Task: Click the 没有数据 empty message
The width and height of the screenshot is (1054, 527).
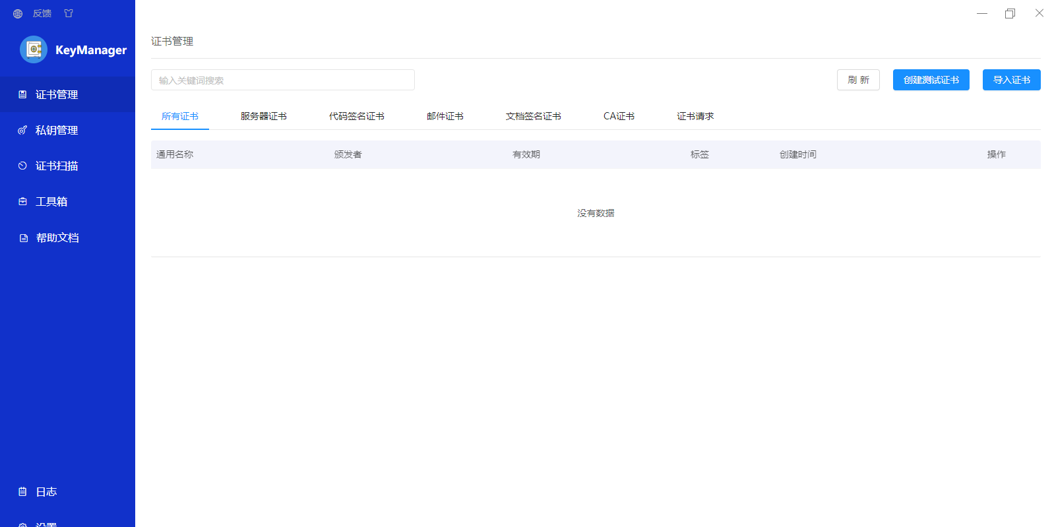Action: [596, 213]
